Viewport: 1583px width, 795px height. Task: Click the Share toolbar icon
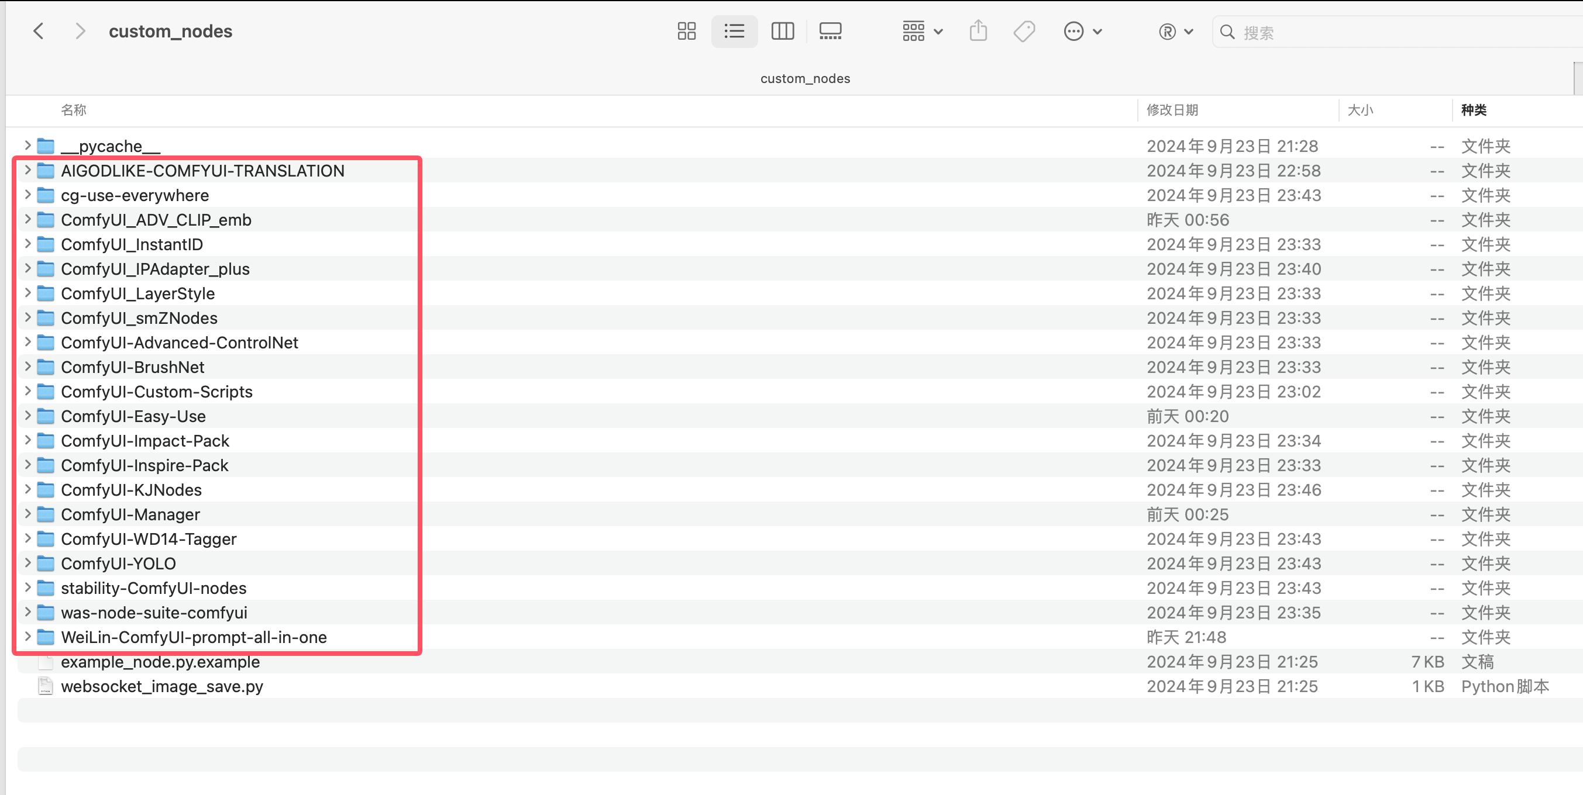[978, 32]
